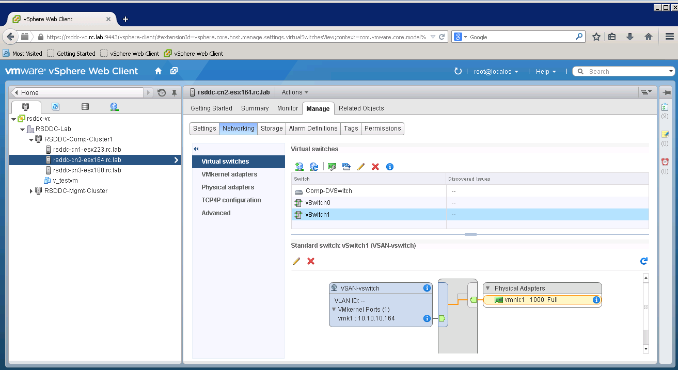Click the Add host networking icon

[299, 167]
